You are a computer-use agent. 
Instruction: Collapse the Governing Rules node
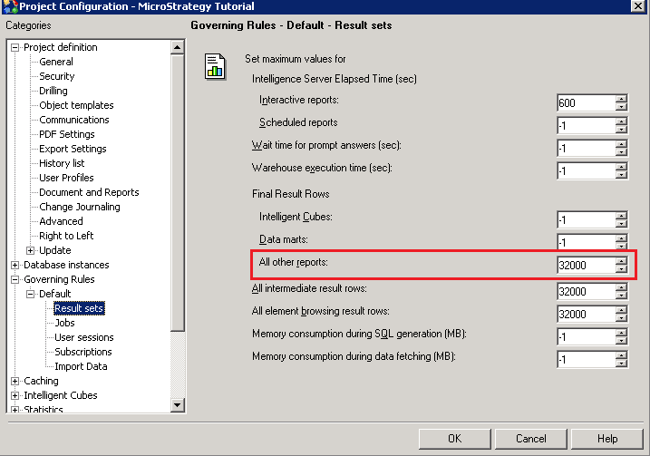(15, 279)
